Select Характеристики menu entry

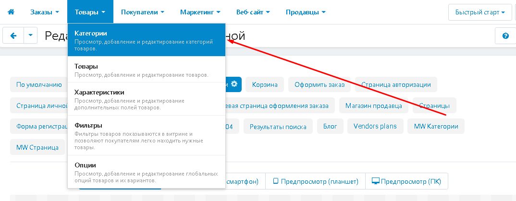click(x=147, y=99)
